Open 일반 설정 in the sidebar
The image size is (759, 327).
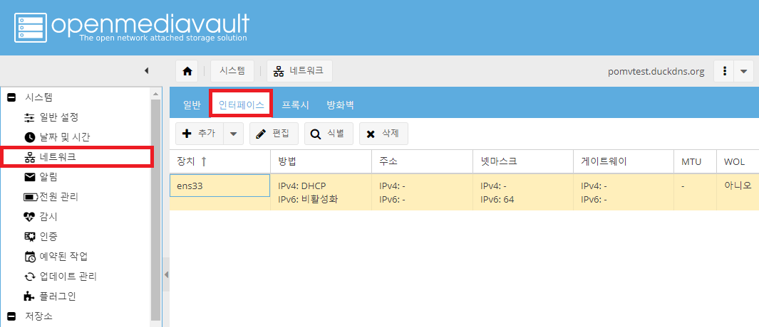[x=58, y=117]
